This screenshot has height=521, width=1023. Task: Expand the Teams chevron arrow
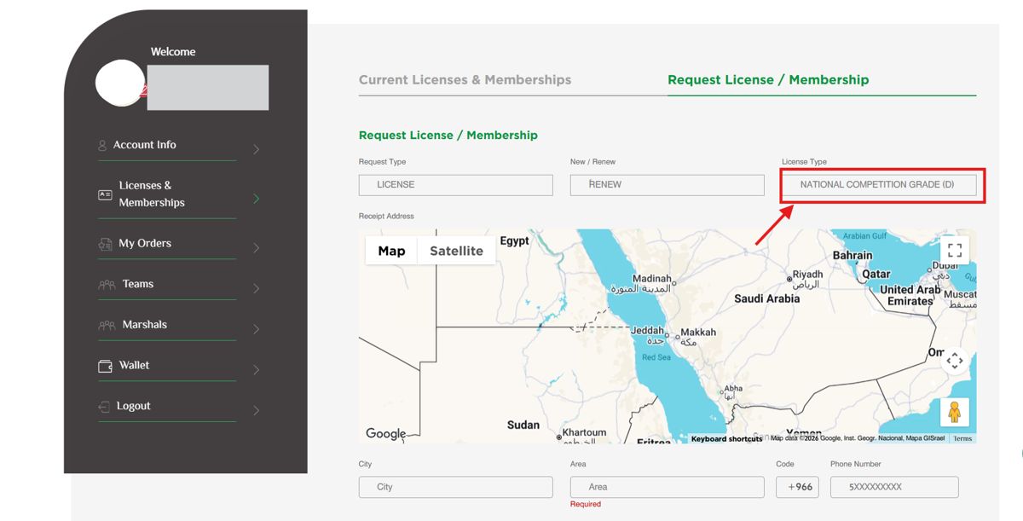(x=257, y=289)
